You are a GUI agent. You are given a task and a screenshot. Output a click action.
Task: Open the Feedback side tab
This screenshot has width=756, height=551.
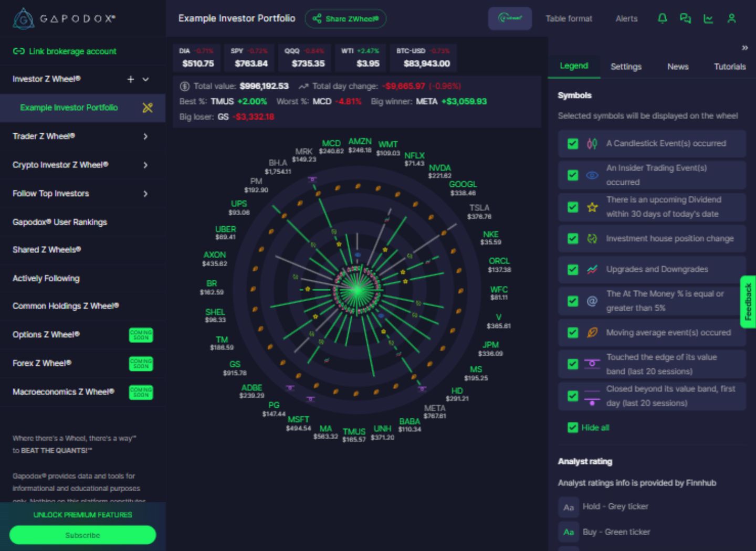[x=748, y=302]
